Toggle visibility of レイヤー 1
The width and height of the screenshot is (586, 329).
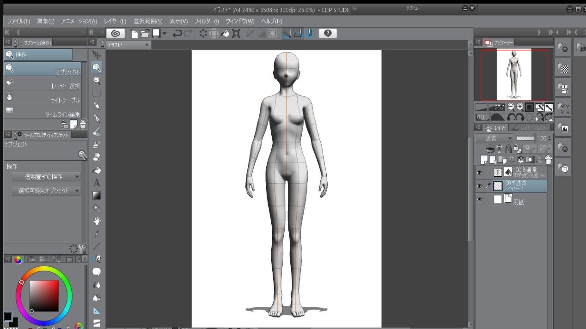click(479, 186)
